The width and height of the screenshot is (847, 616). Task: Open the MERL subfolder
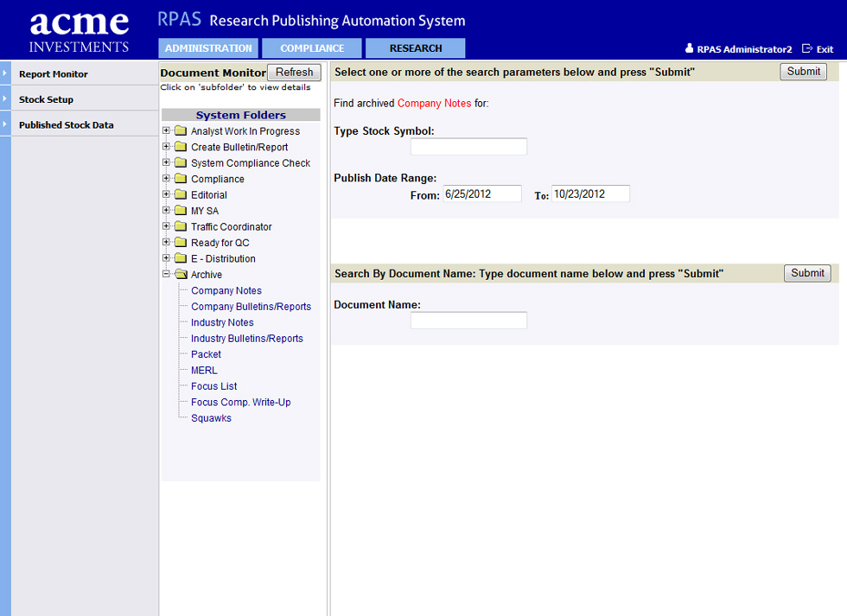[204, 370]
